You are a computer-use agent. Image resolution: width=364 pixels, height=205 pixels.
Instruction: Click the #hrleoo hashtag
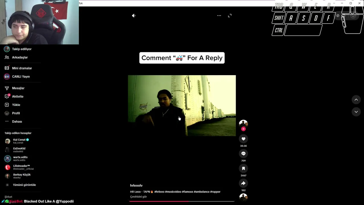159,192
